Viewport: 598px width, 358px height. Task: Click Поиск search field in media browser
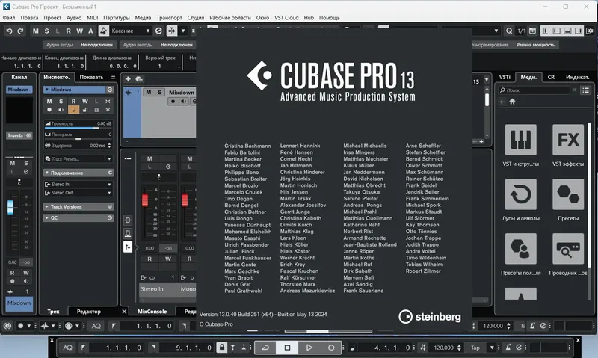point(534,90)
